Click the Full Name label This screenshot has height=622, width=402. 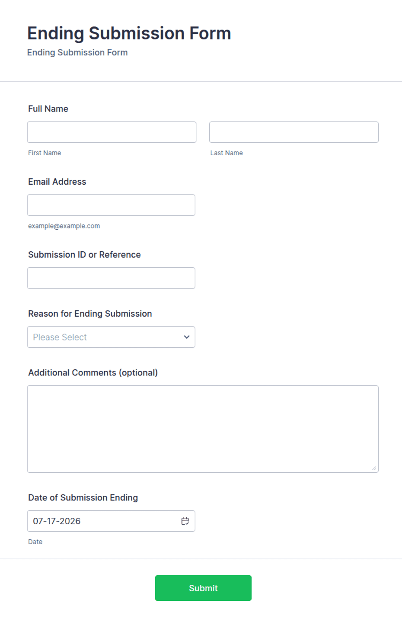(x=48, y=109)
